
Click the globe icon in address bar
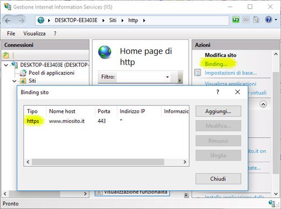pyautogui.click(x=41, y=20)
